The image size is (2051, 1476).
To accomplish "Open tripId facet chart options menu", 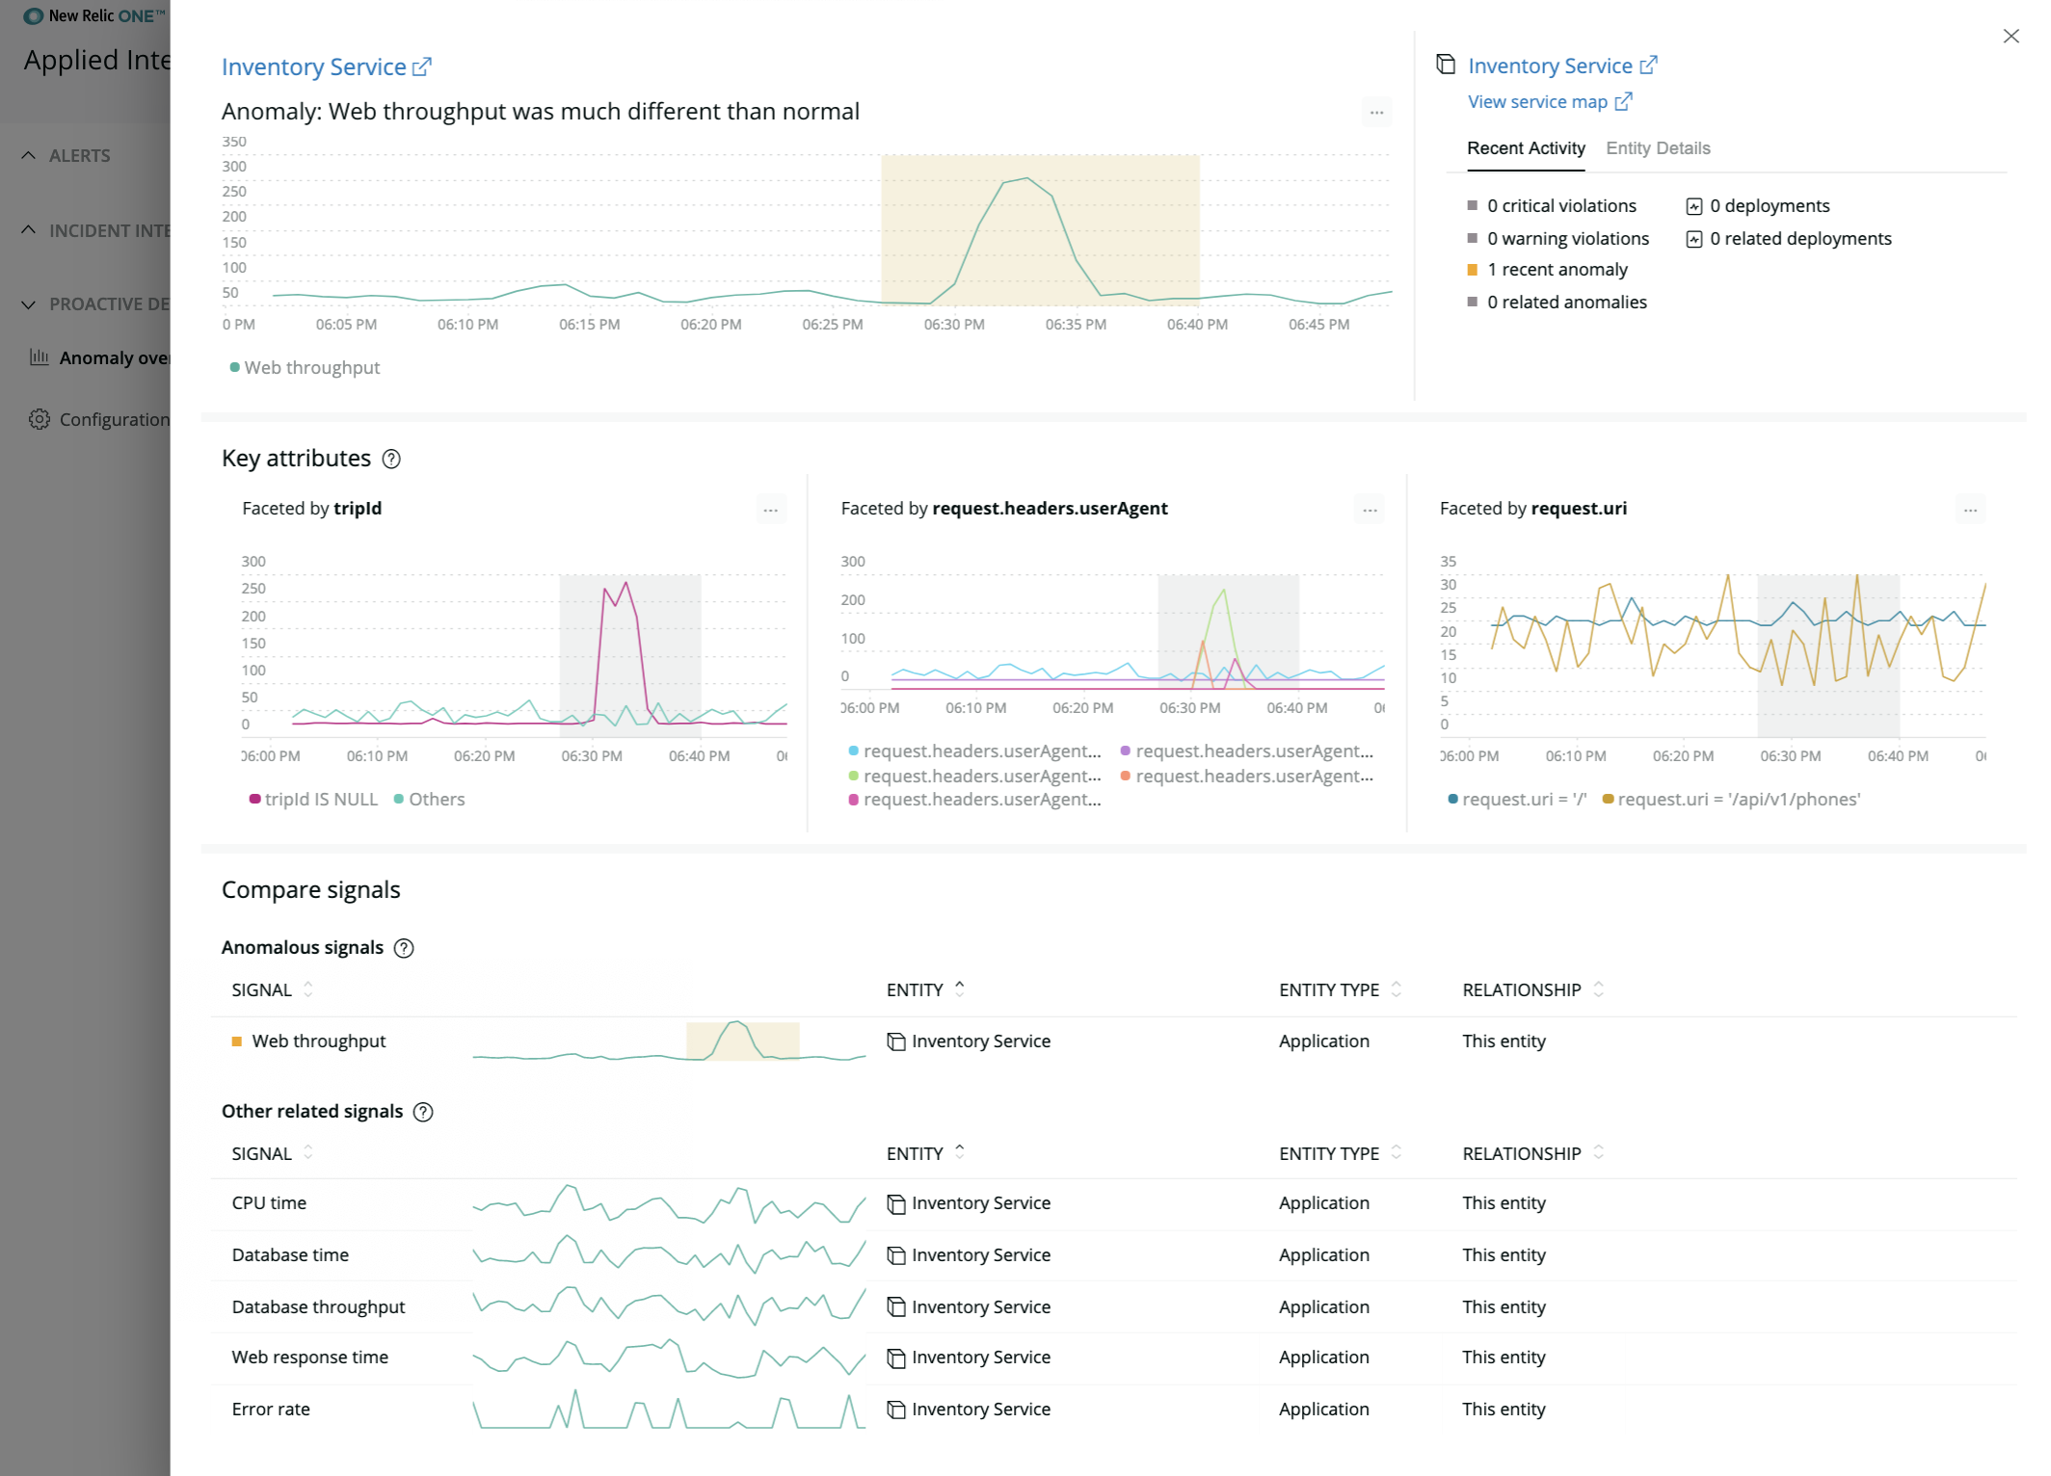I will pyautogui.click(x=770, y=510).
